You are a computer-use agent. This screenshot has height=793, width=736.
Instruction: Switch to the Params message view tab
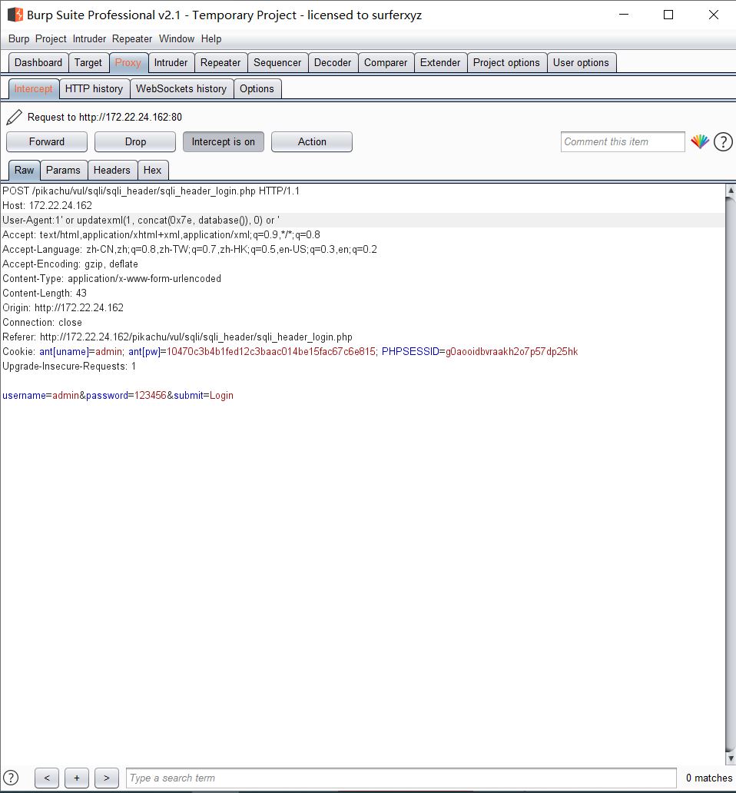click(x=63, y=171)
